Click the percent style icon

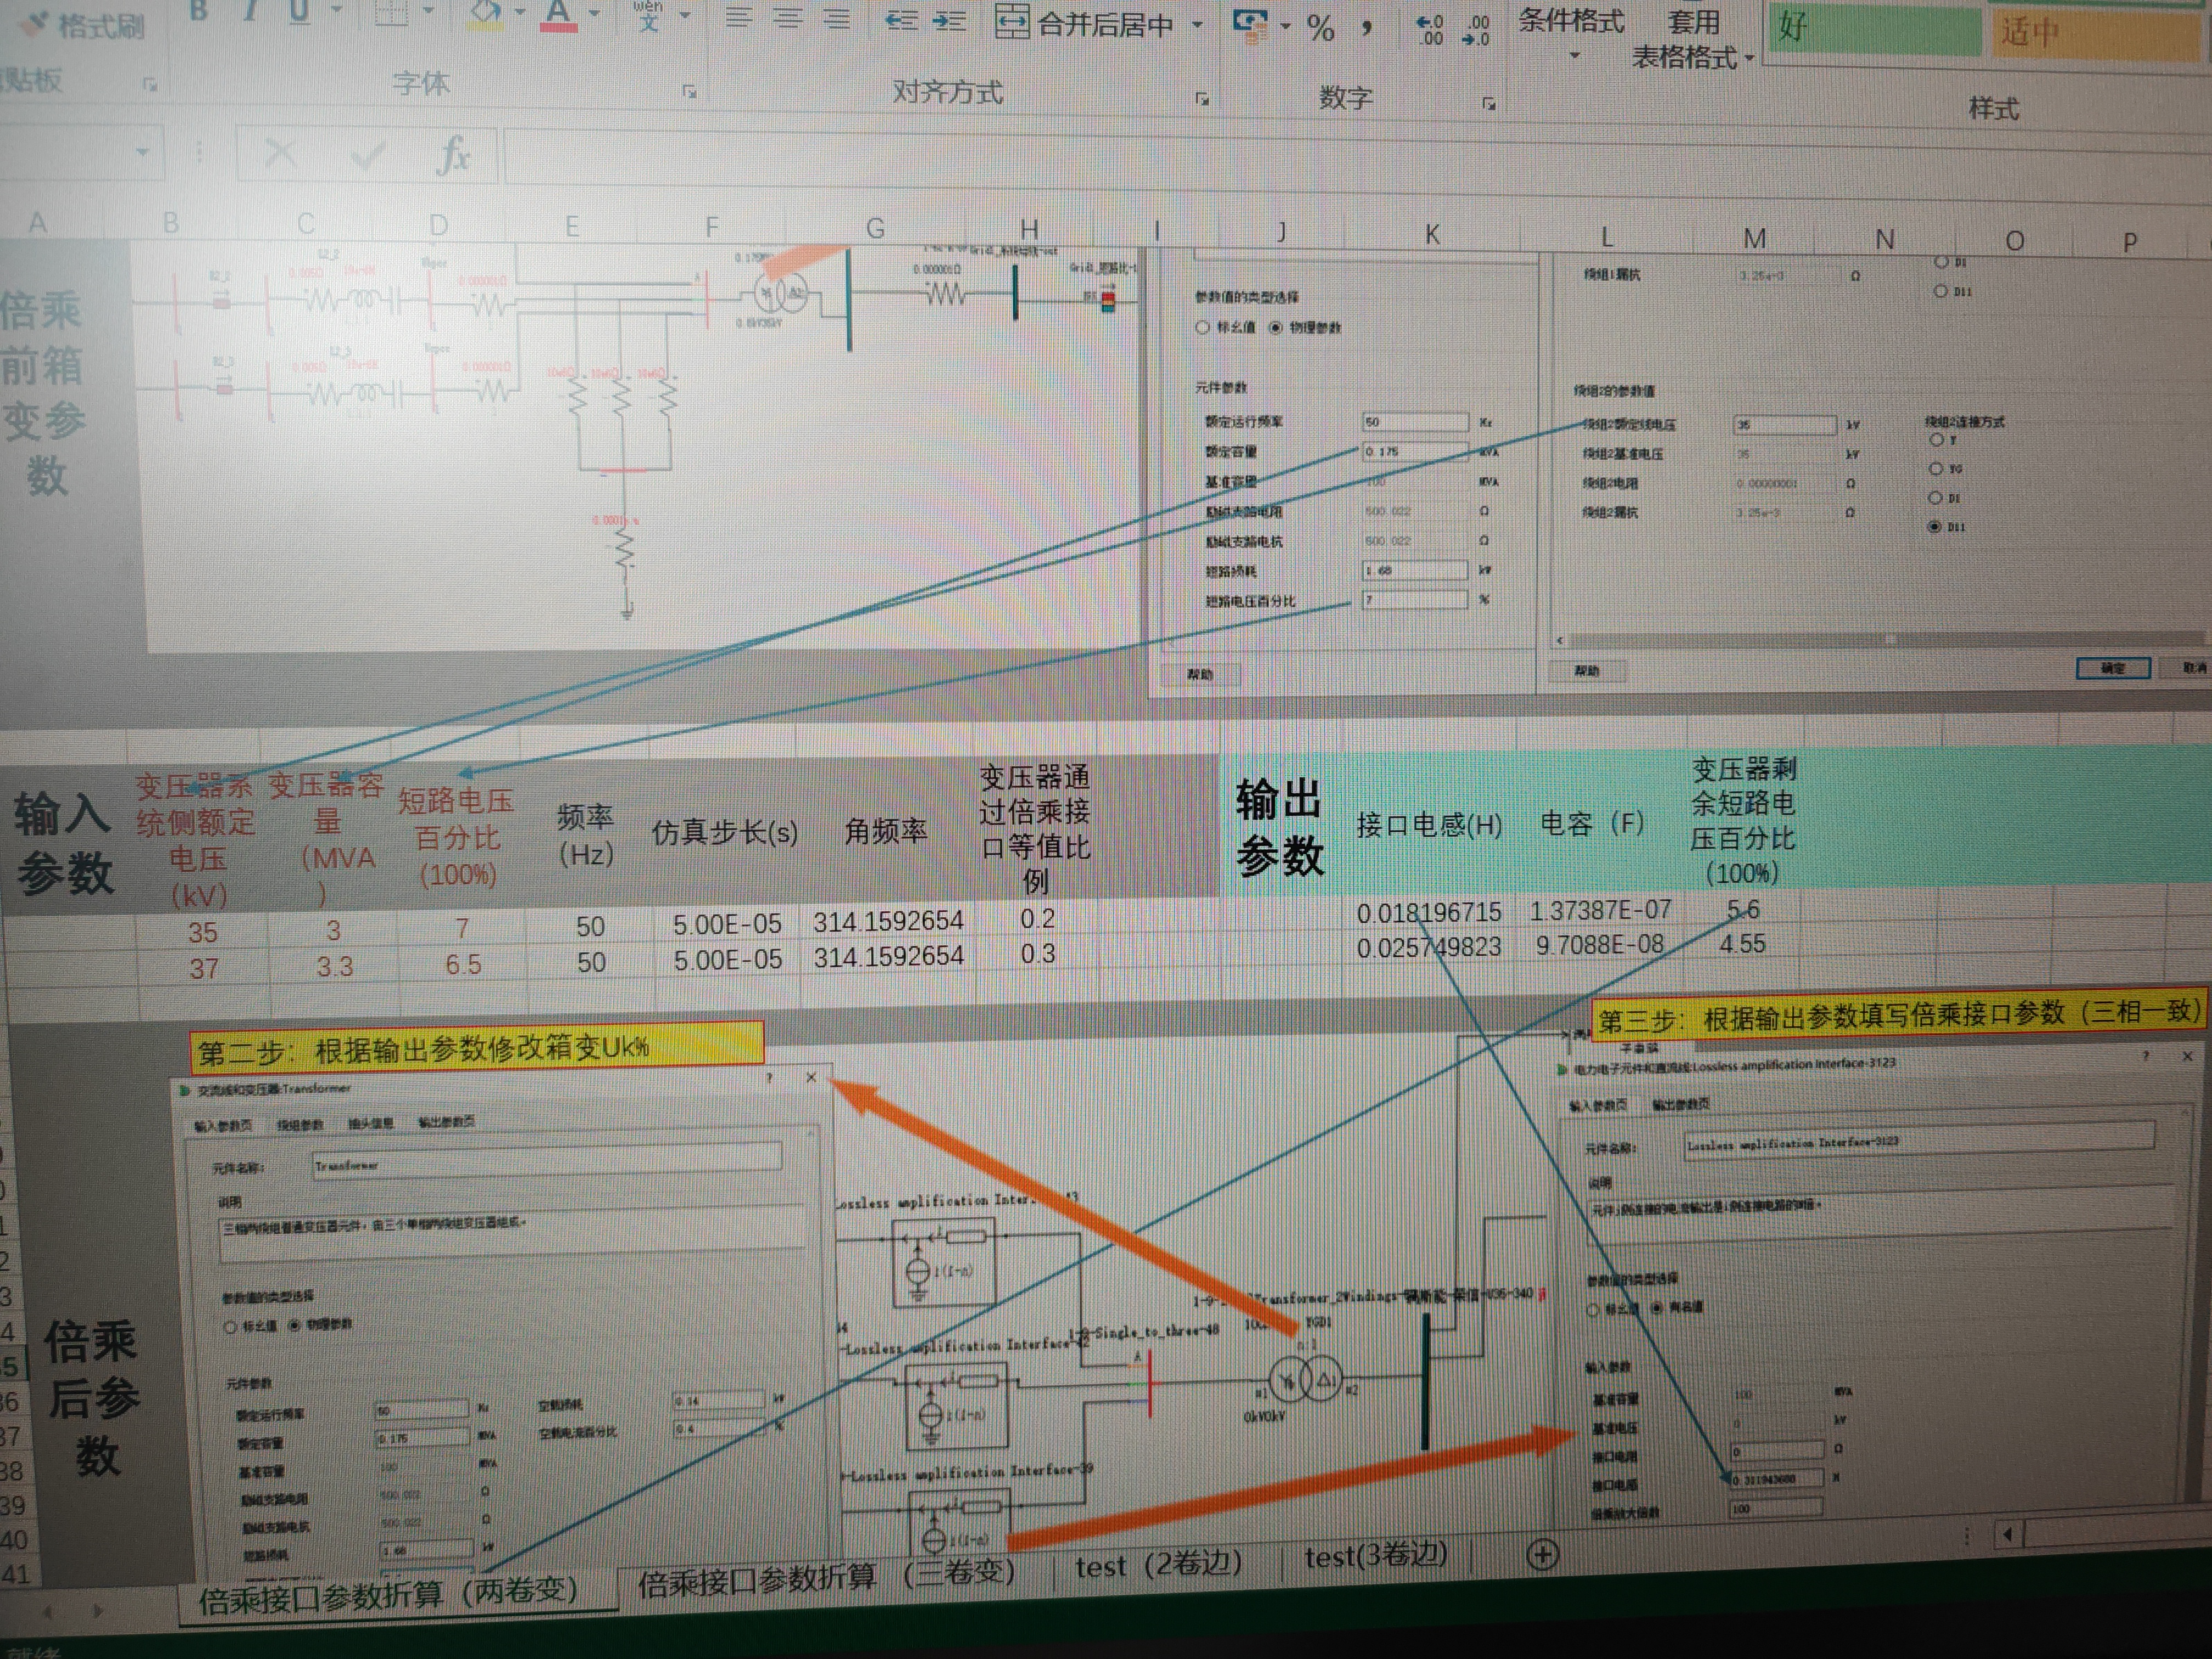point(1321,28)
